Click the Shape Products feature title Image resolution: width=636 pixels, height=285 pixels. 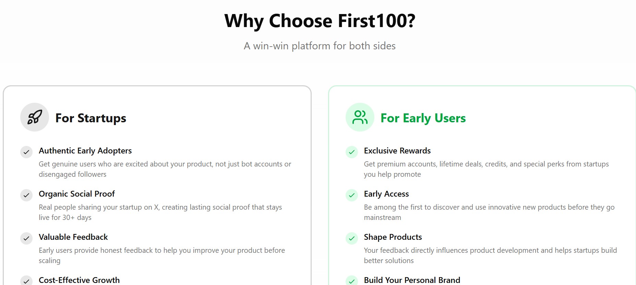[x=393, y=237]
